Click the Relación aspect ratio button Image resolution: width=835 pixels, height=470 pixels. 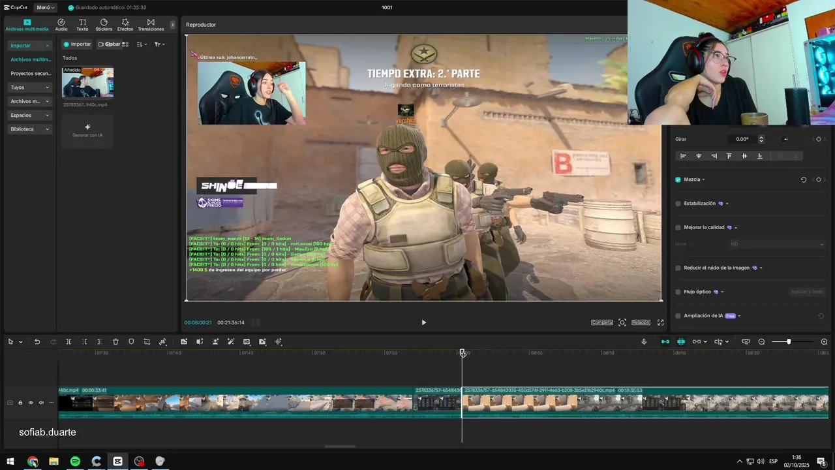point(641,322)
